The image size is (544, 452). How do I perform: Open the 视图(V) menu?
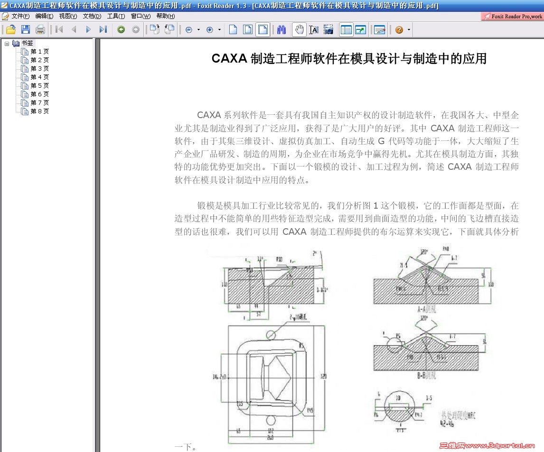pos(68,16)
